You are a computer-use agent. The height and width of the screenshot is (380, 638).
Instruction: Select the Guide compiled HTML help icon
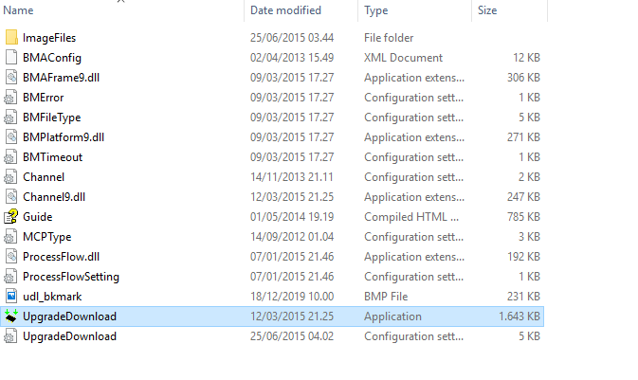[x=11, y=216]
